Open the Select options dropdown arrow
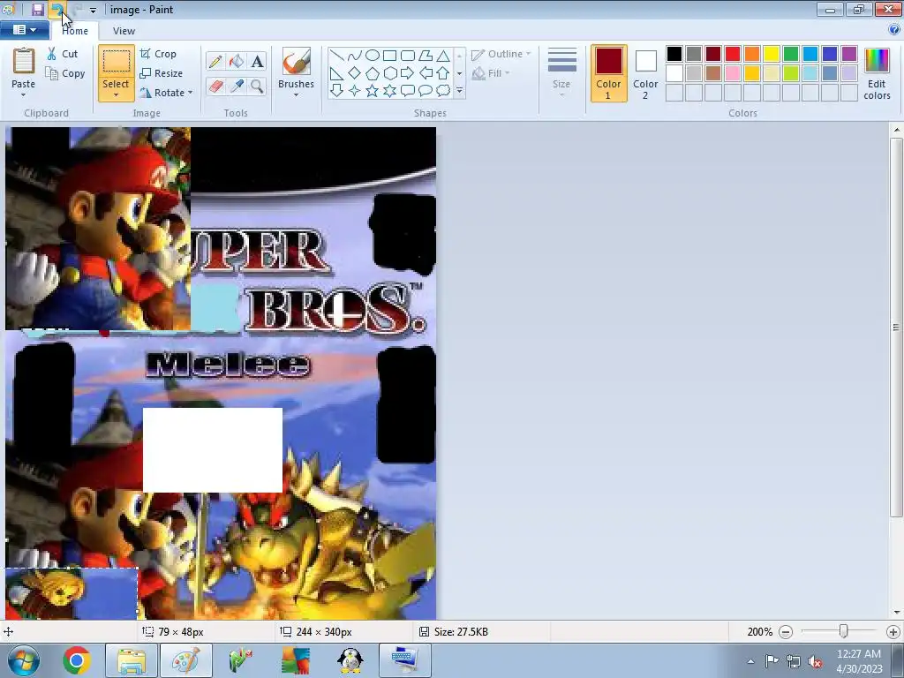Viewport: 904px width, 678px height. 116,95
